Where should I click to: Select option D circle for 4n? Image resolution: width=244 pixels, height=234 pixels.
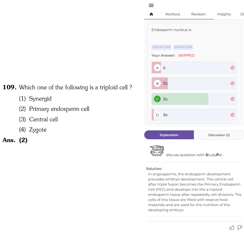[x=157, y=115]
